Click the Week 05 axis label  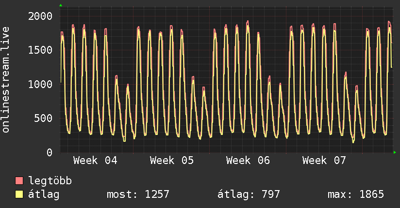(x=172, y=161)
